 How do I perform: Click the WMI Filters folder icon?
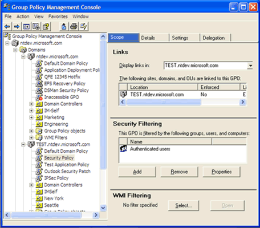point(39,137)
